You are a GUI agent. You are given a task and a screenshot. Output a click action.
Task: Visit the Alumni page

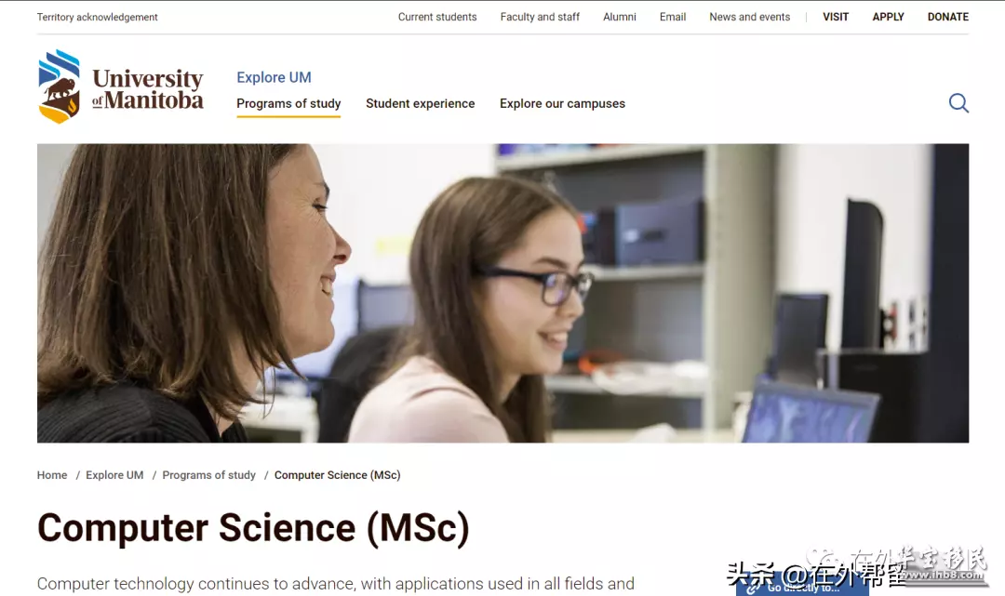click(x=619, y=18)
